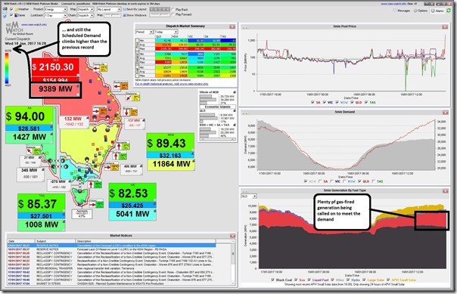The height and width of the screenshot is (294, 457).
Task: Toggle Black Coal checkbox in fuel legend
Action: pyautogui.click(x=272, y=280)
